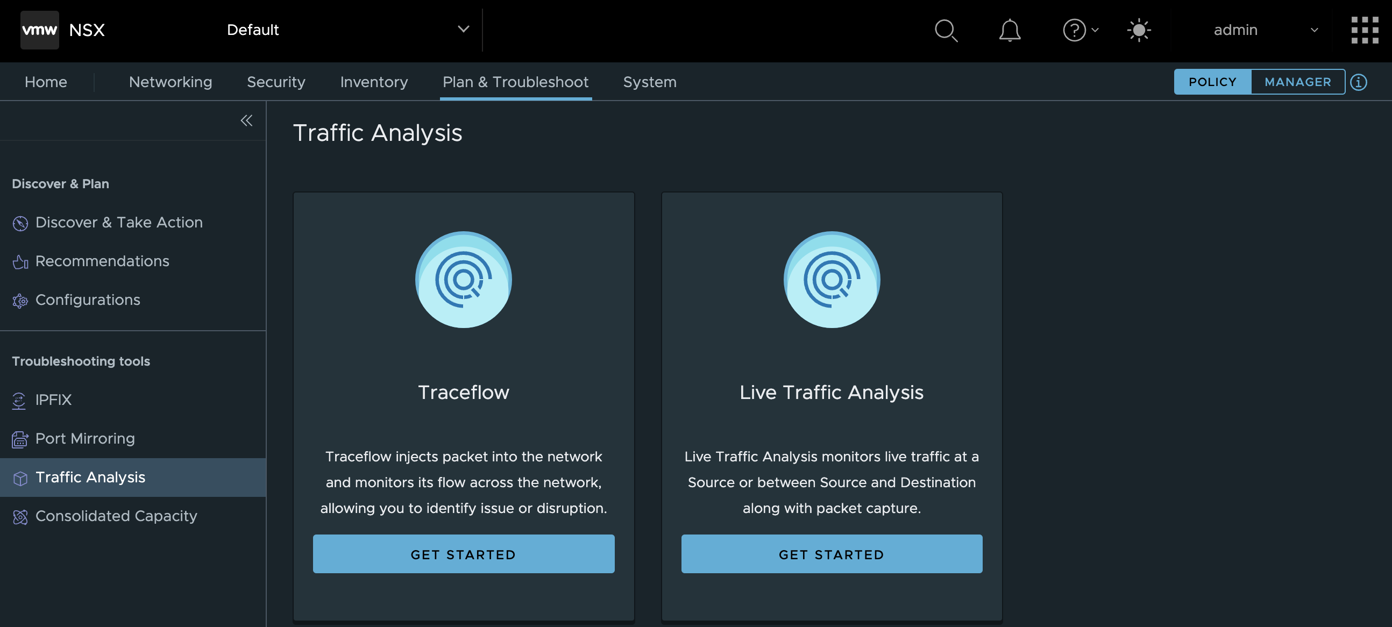
Task: Open the notifications bell
Action: coord(1009,30)
